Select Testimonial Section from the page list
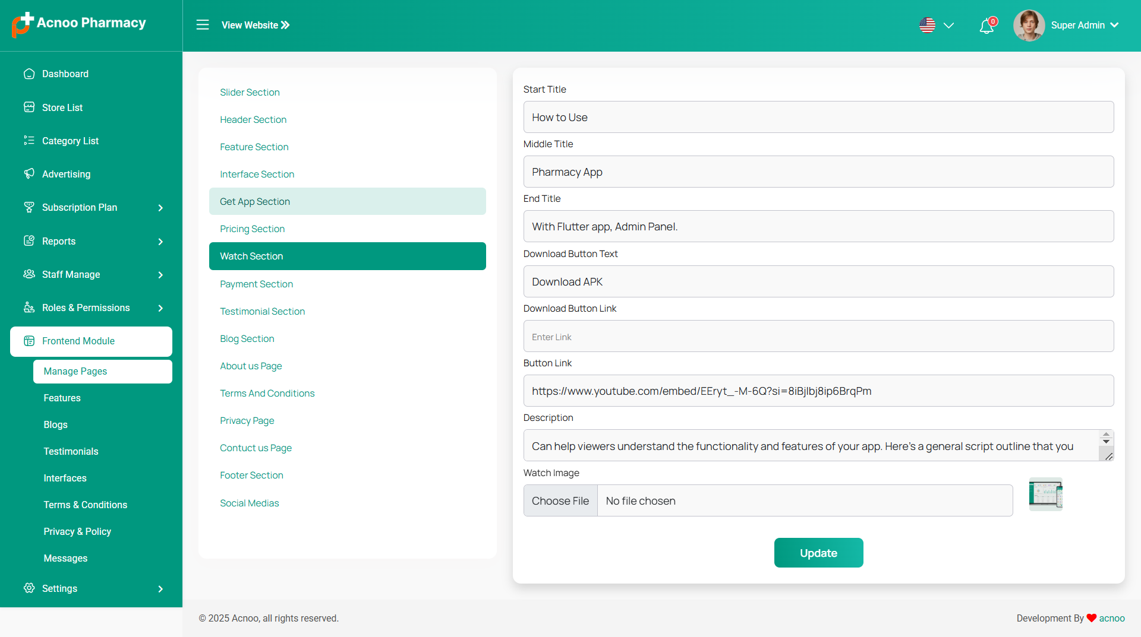The image size is (1141, 637). [262, 312]
